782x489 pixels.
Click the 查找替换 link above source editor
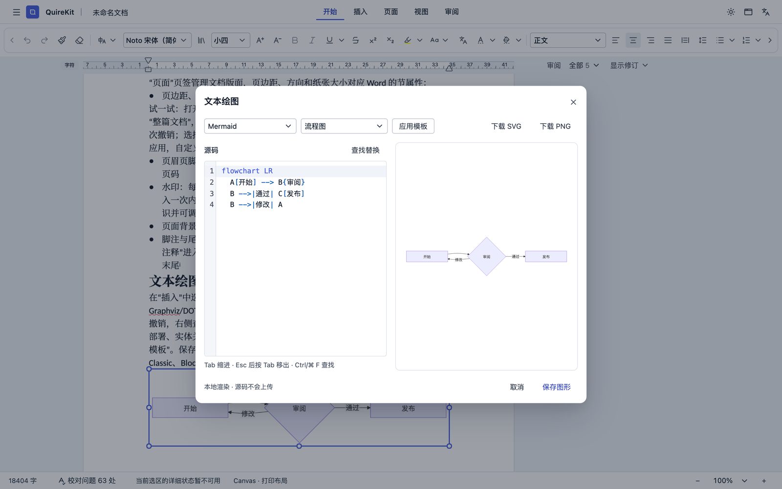[x=365, y=150]
